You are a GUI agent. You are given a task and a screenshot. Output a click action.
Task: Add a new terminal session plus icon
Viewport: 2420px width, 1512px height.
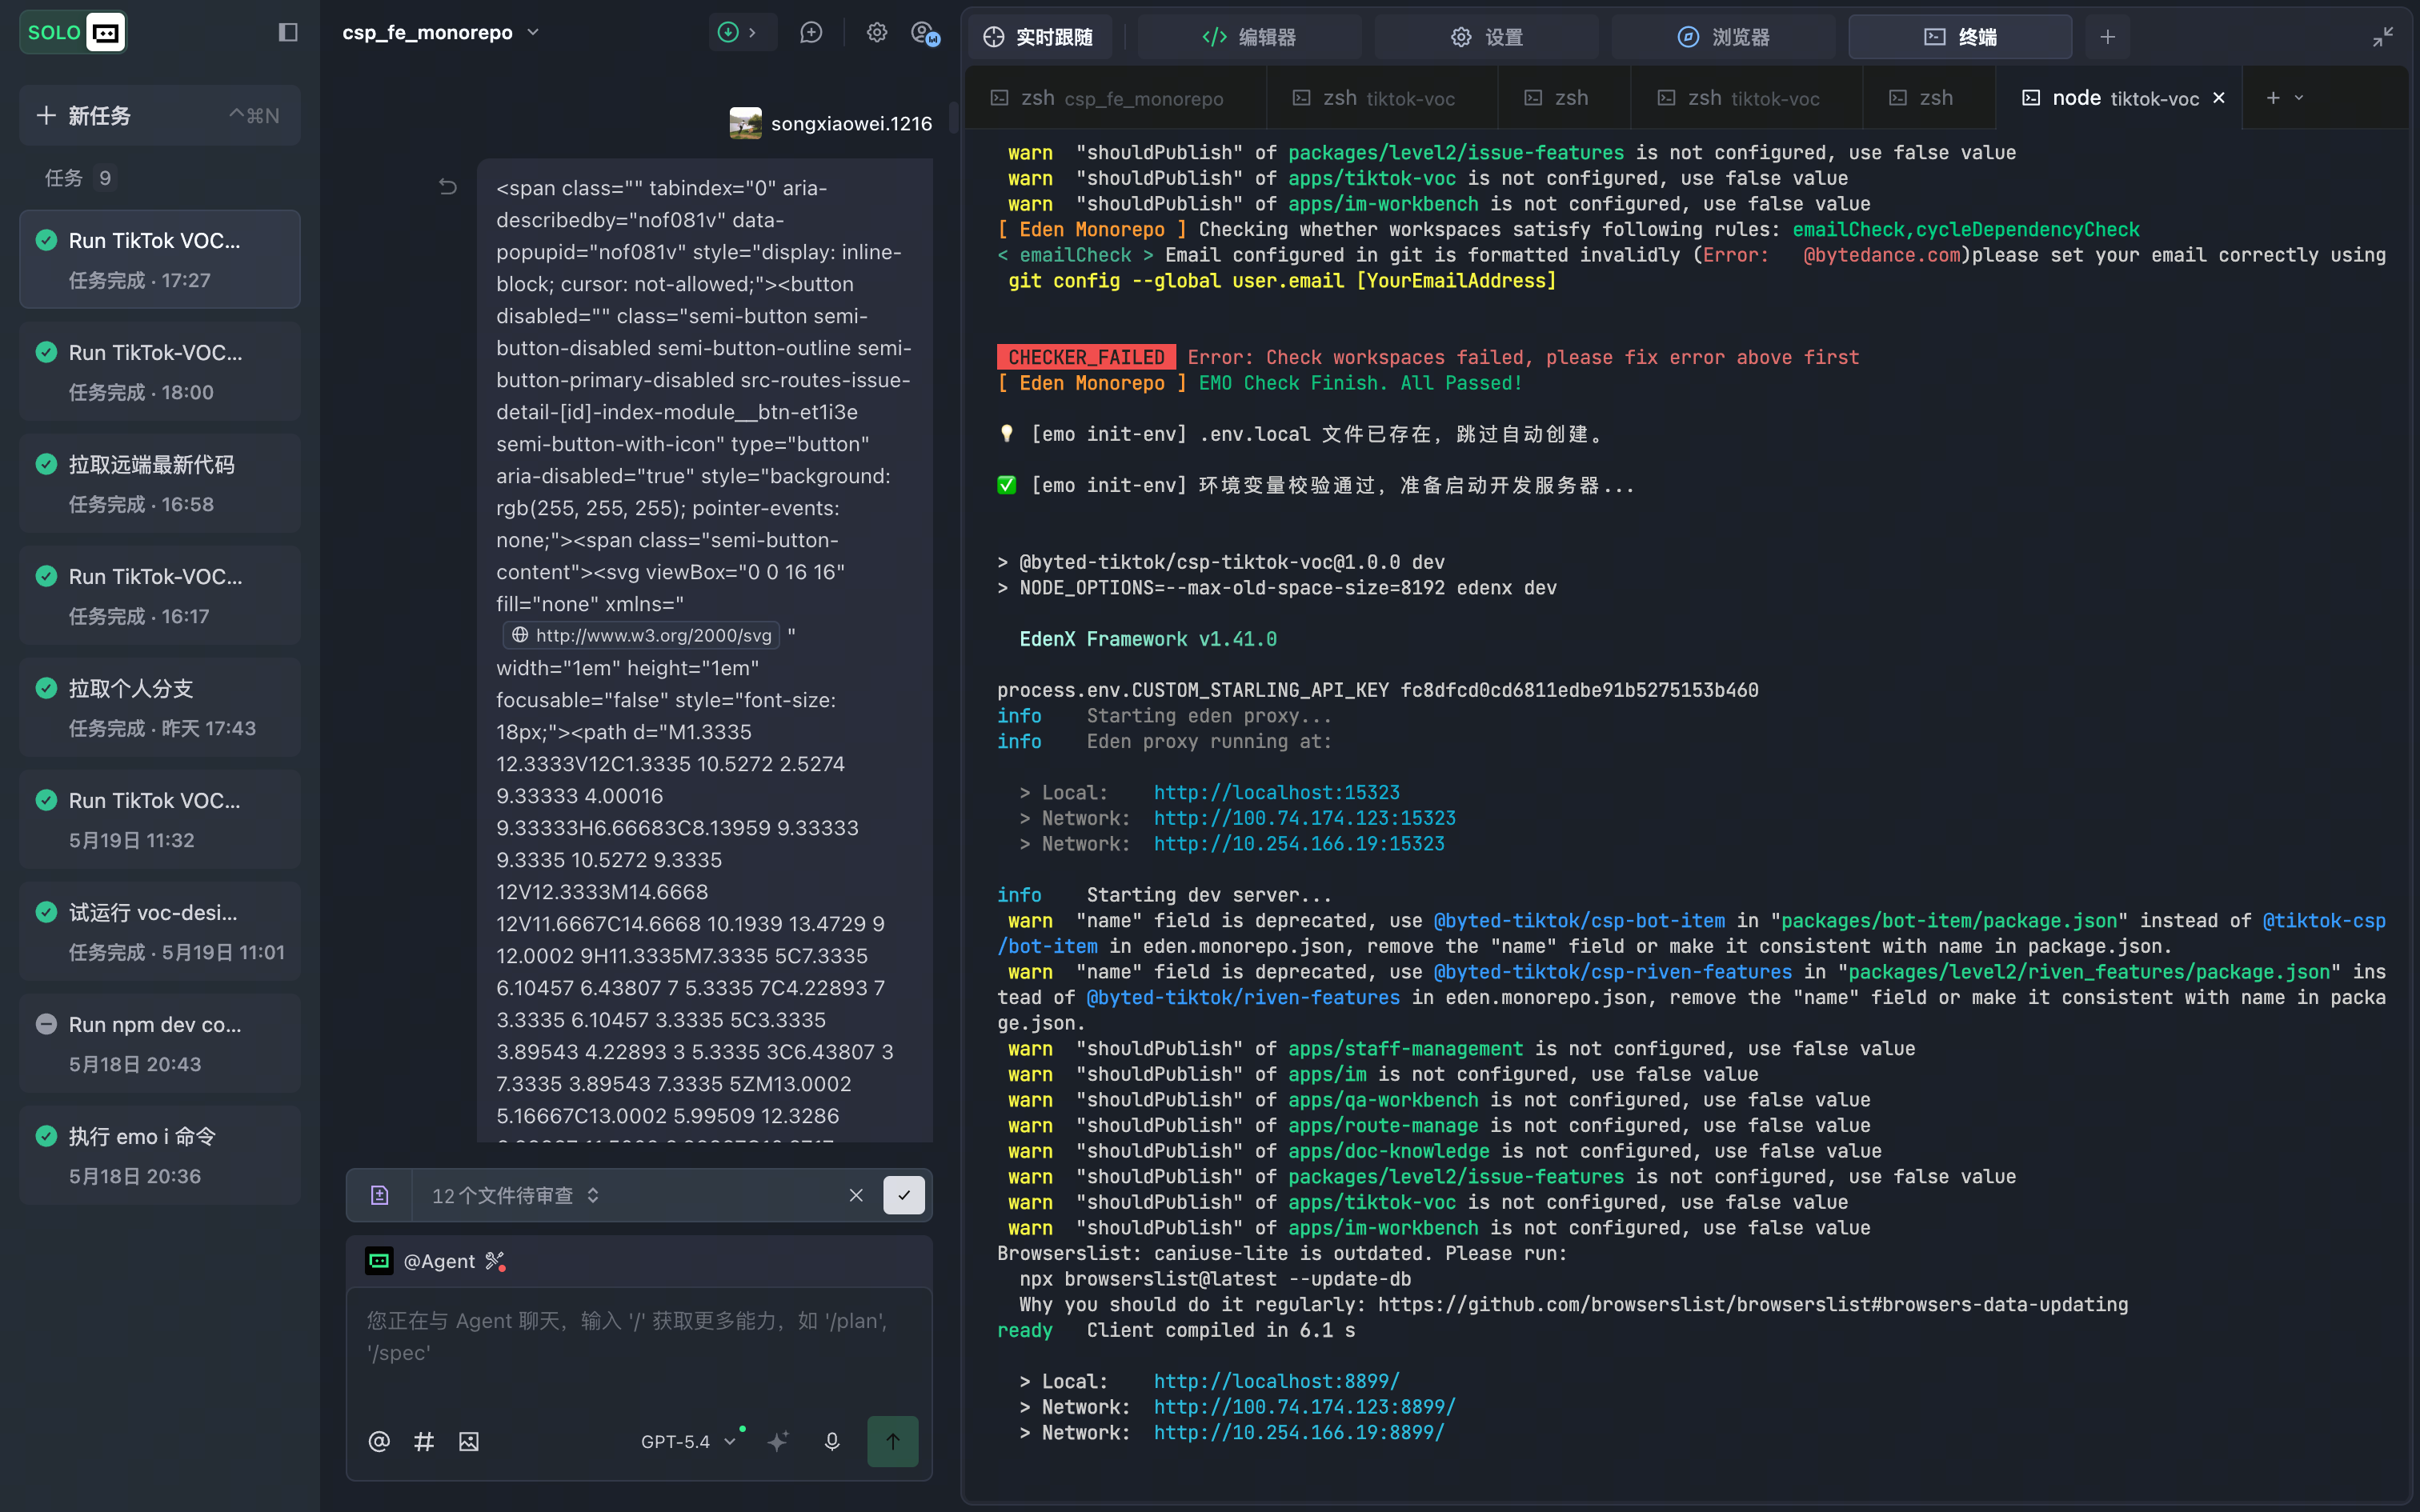[x=2273, y=98]
